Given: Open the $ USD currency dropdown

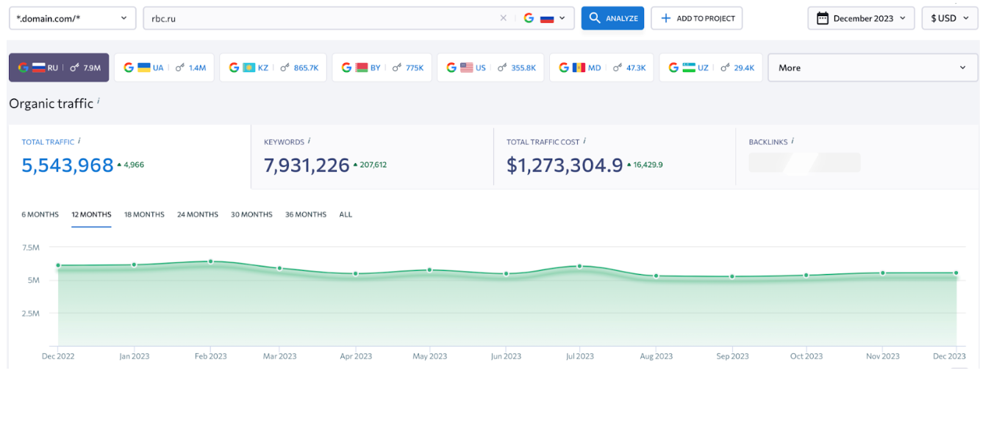Looking at the screenshot, I should (x=950, y=18).
